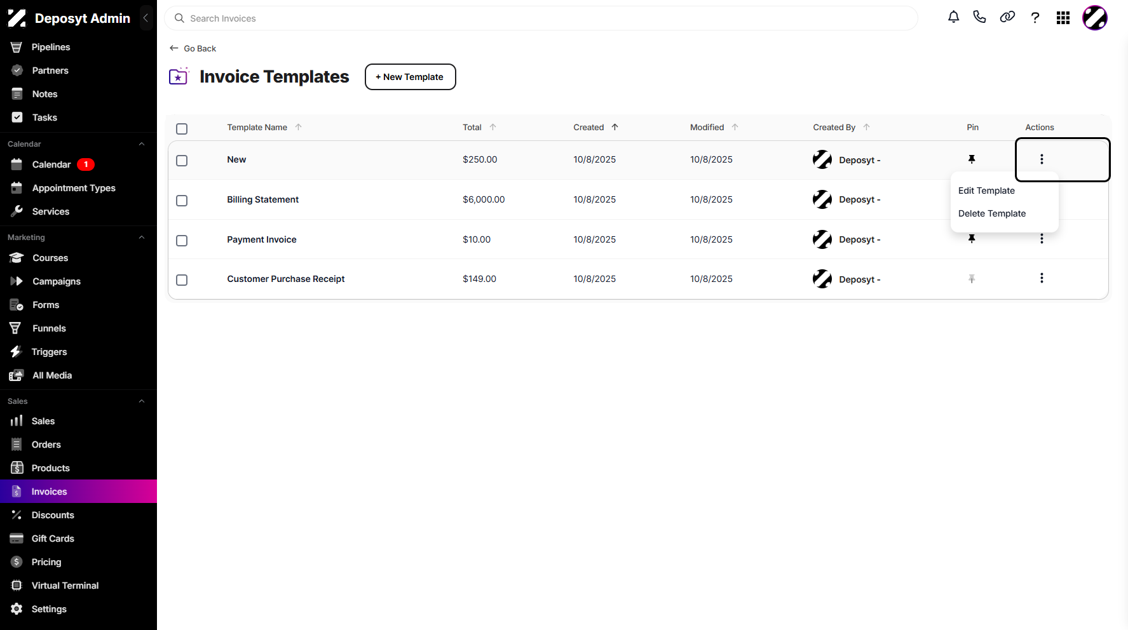Focus the Search Invoices field
This screenshot has height=630, width=1128.
[541, 18]
